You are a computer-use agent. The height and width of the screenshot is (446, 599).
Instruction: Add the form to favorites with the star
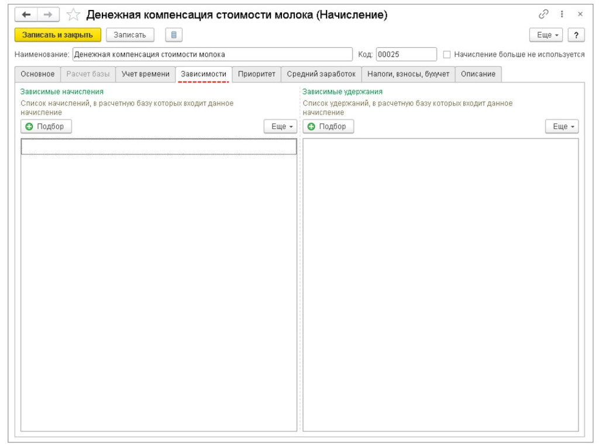(x=73, y=15)
